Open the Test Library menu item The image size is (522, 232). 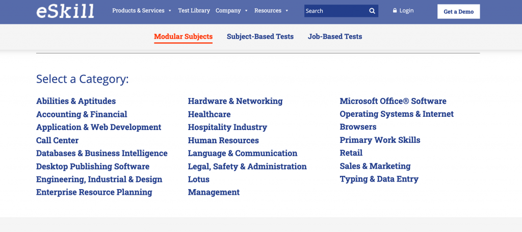point(194,11)
